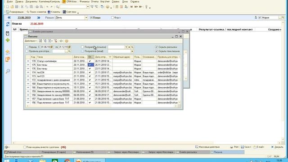Click the green plus add icon in sidebar
Image resolution: width=288 pixels, height=162 pixels.
(x=8, y=40)
